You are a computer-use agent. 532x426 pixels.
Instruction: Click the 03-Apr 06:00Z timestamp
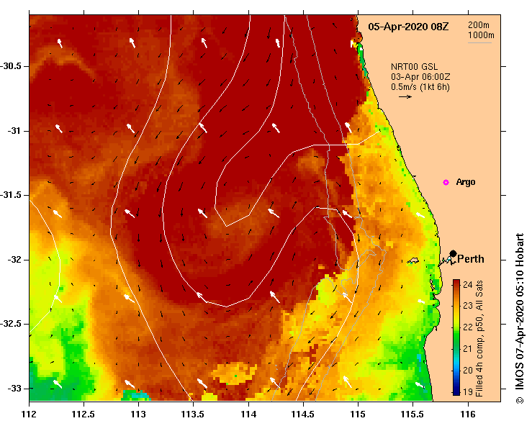click(420, 77)
